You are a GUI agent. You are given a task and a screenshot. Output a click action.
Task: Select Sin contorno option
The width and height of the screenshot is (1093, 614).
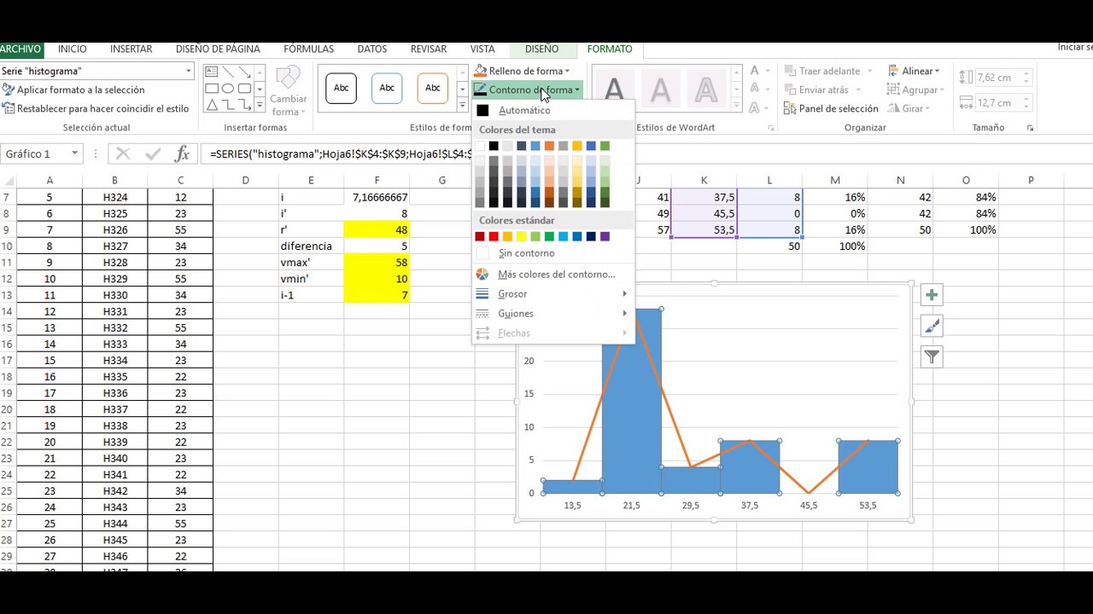coord(552,253)
